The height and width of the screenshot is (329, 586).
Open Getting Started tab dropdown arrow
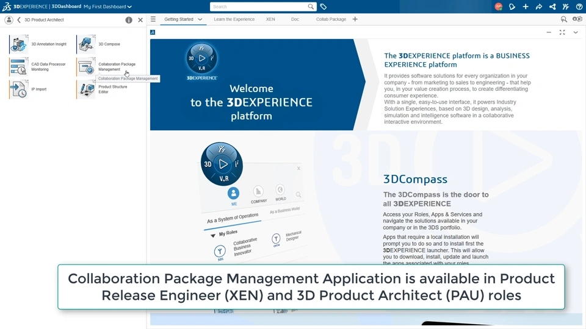(200, 19)
